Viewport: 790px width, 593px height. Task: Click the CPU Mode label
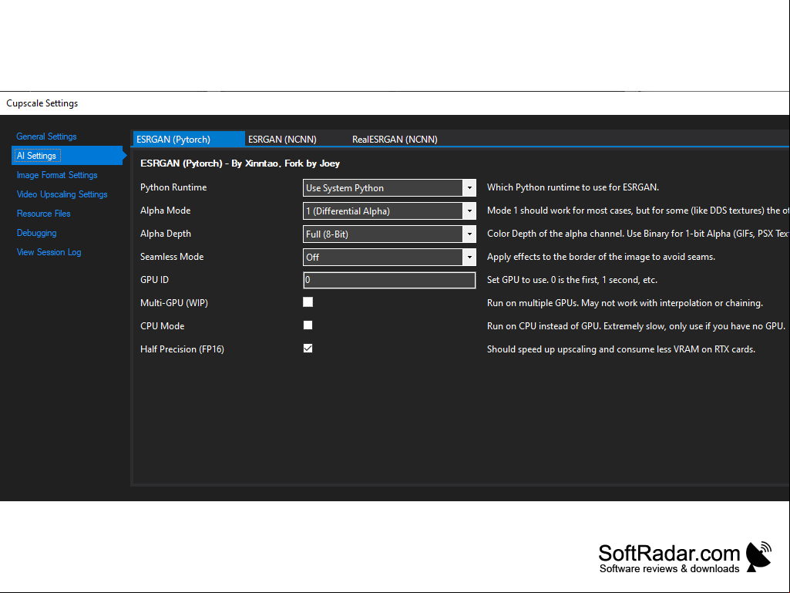(x=162, y=326)
